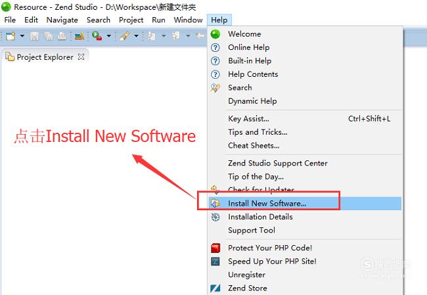Viewport: 427px width, 295px height.
Task: Click the Run external tools icon
Action: click(97, 36)
